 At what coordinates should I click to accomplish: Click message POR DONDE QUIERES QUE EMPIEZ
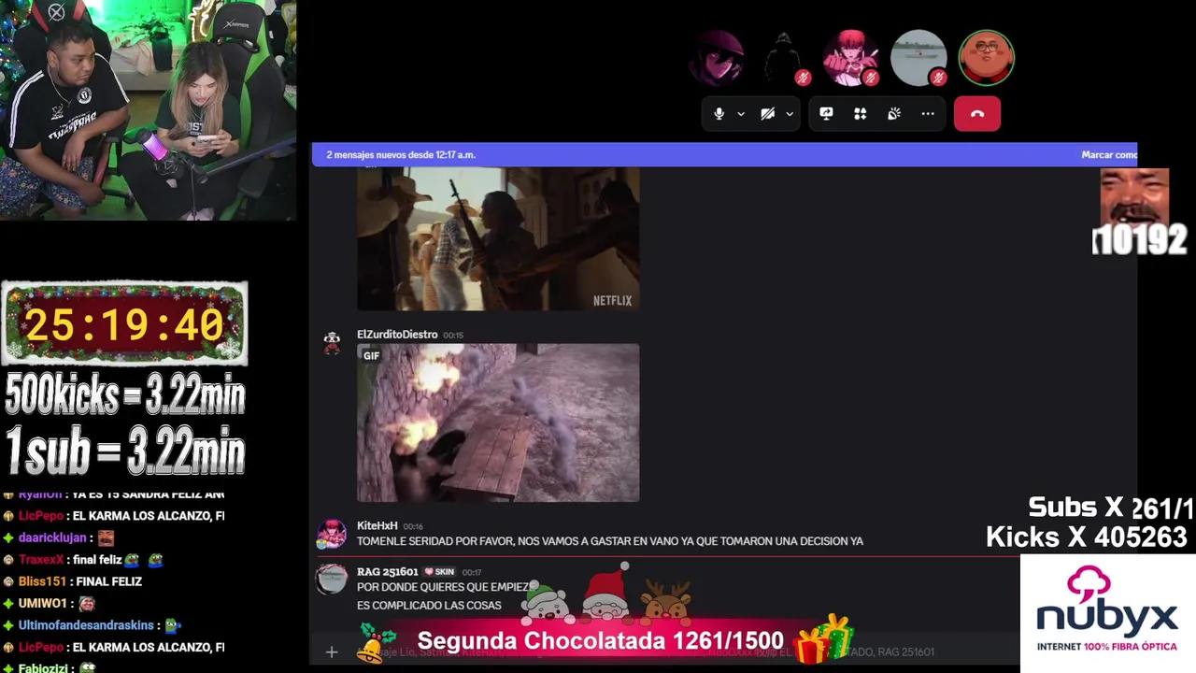443,587
